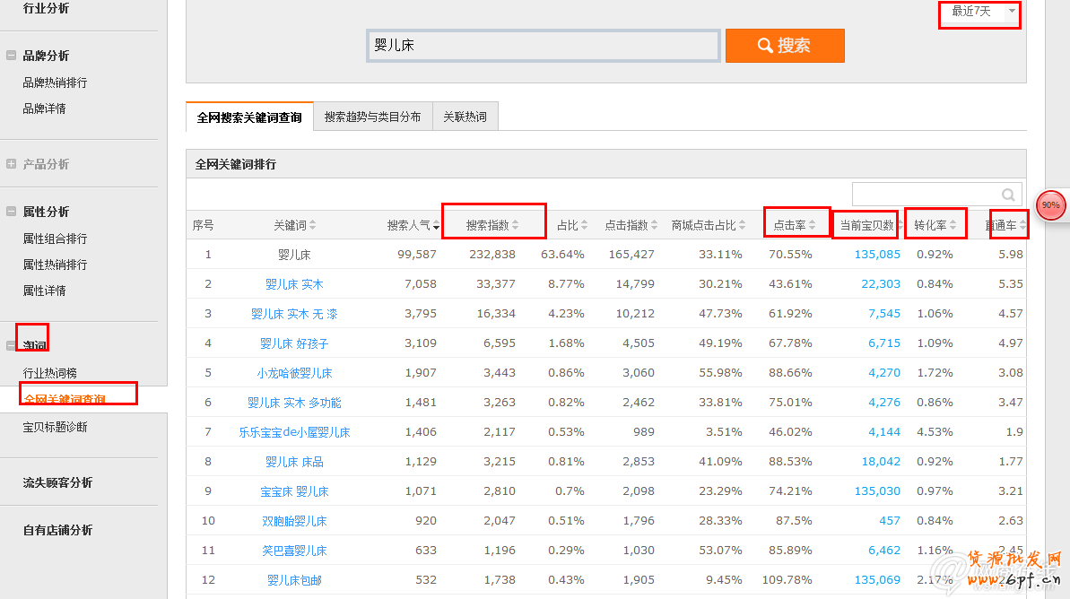This screenshot has height=599, width=1070.
Task: Click the 婴儿床 search input field
Action: tap(542, 45)
